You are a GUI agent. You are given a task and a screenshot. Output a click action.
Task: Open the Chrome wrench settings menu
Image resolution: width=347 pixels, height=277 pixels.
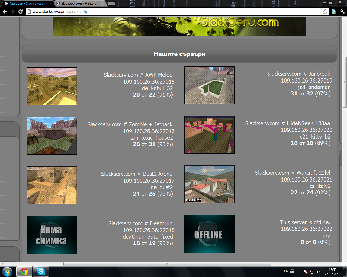pyautogui.click(x=342, y=11)
